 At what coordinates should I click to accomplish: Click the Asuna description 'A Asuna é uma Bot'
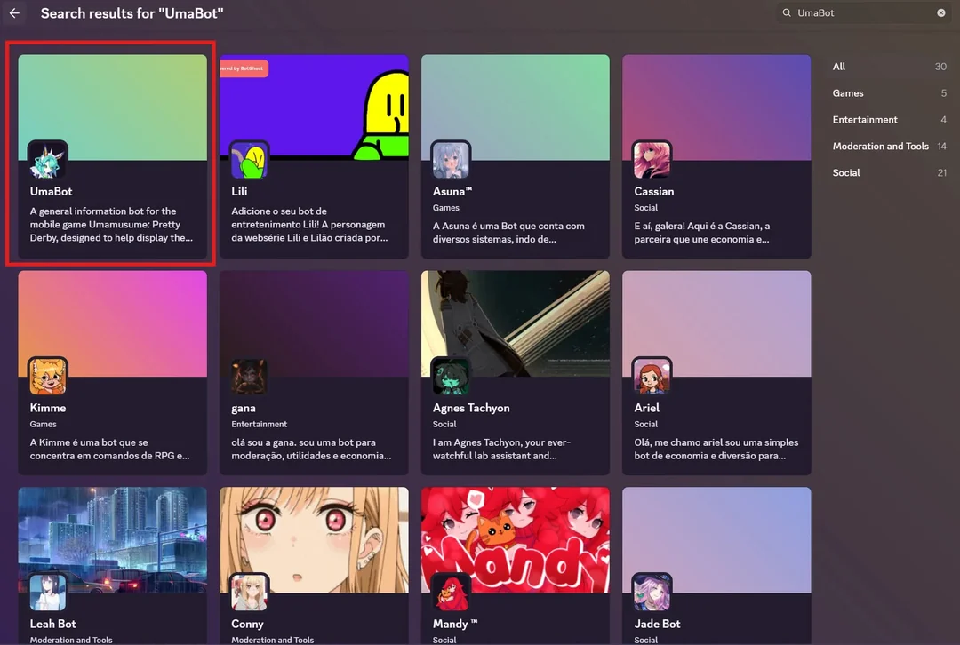pos(508,233)
